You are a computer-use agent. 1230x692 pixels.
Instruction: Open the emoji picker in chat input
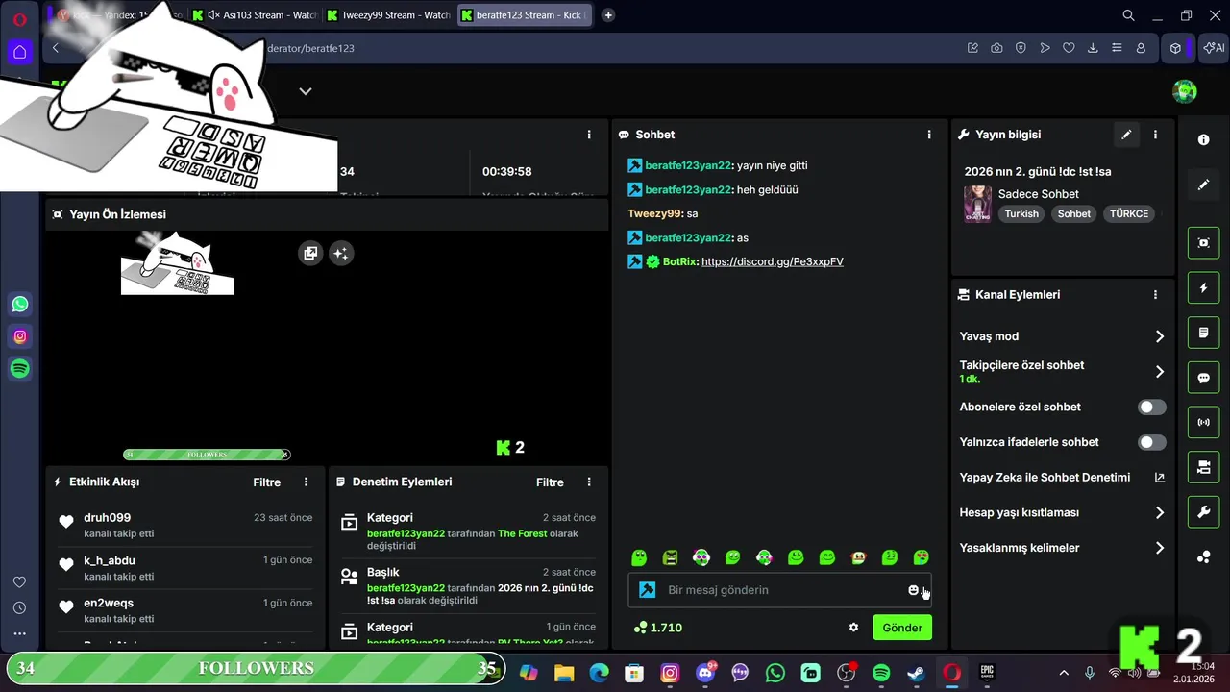click(914, 590)
